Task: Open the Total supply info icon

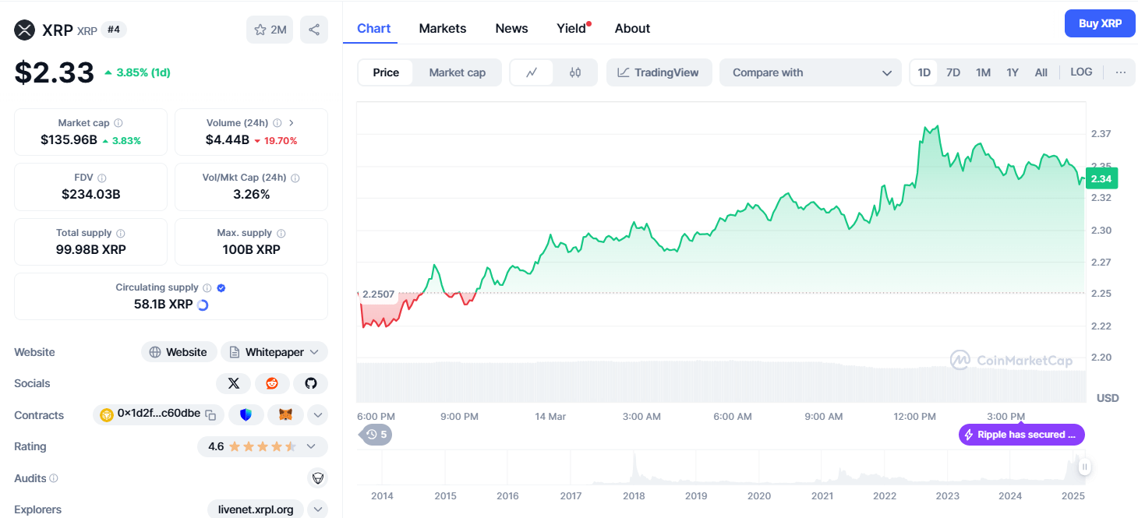Action: click(x=121, y=233)
